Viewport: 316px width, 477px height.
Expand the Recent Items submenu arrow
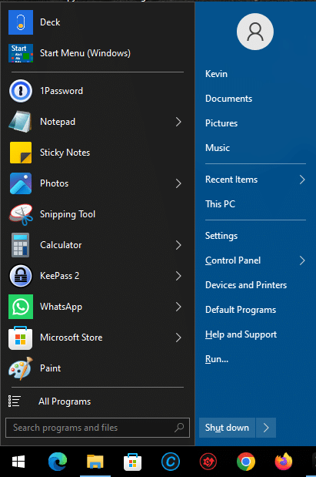(x=302, y=180)
